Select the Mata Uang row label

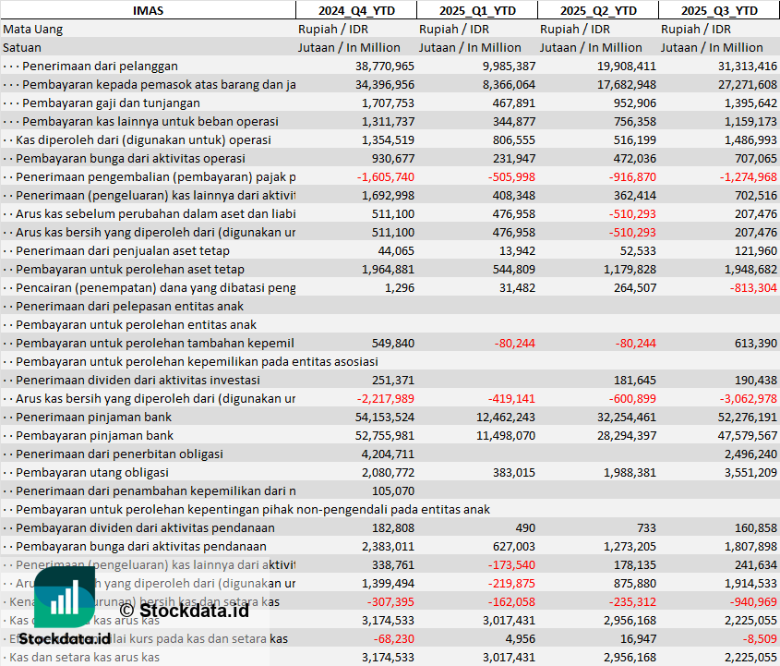[x=33, y=29]
